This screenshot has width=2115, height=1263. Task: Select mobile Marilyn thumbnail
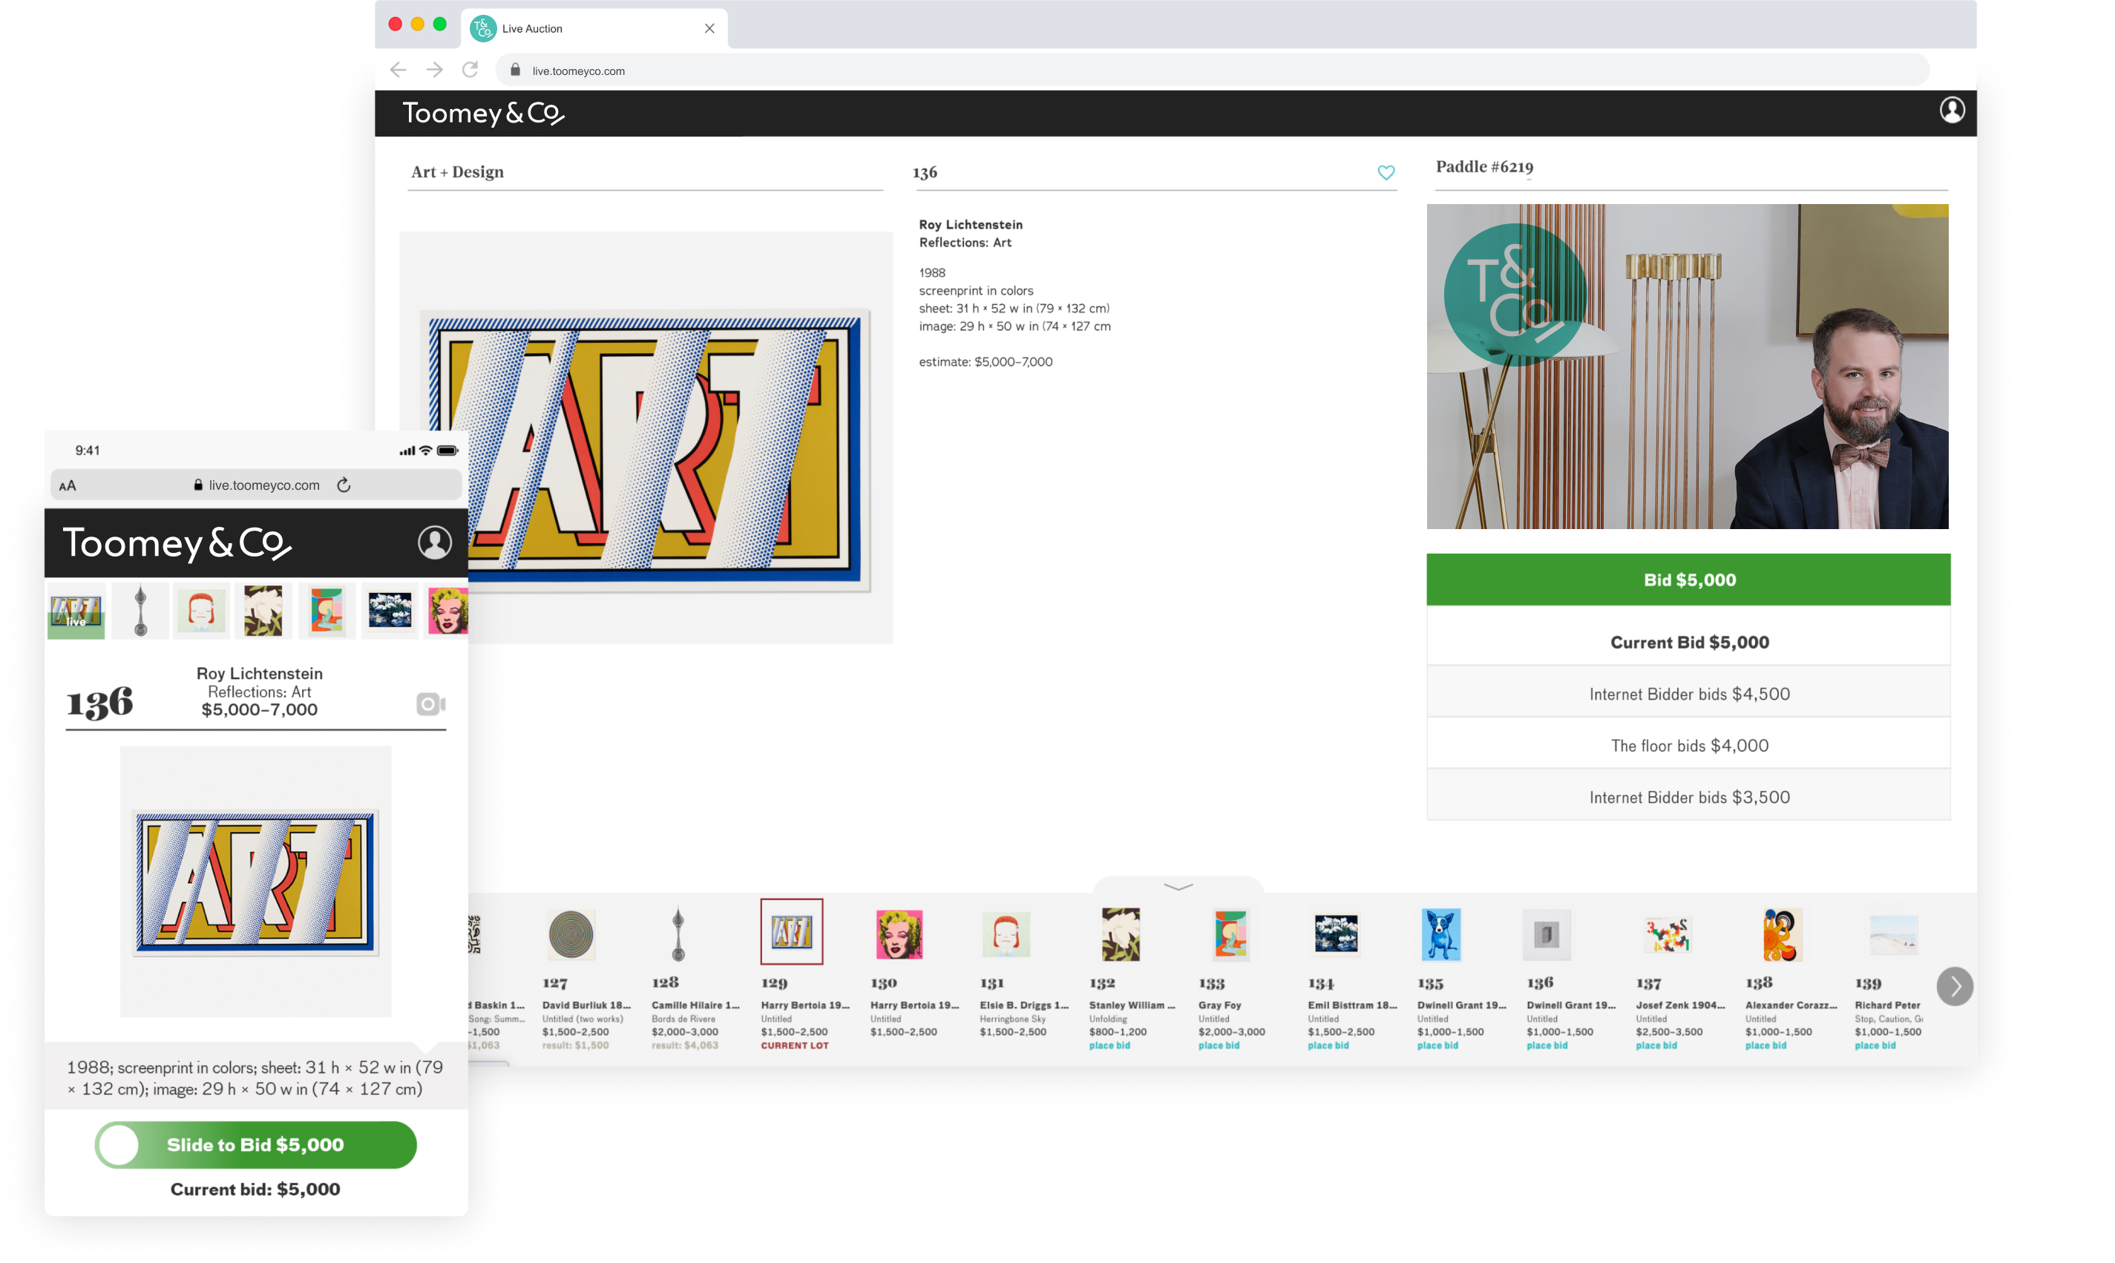[447, 610]
